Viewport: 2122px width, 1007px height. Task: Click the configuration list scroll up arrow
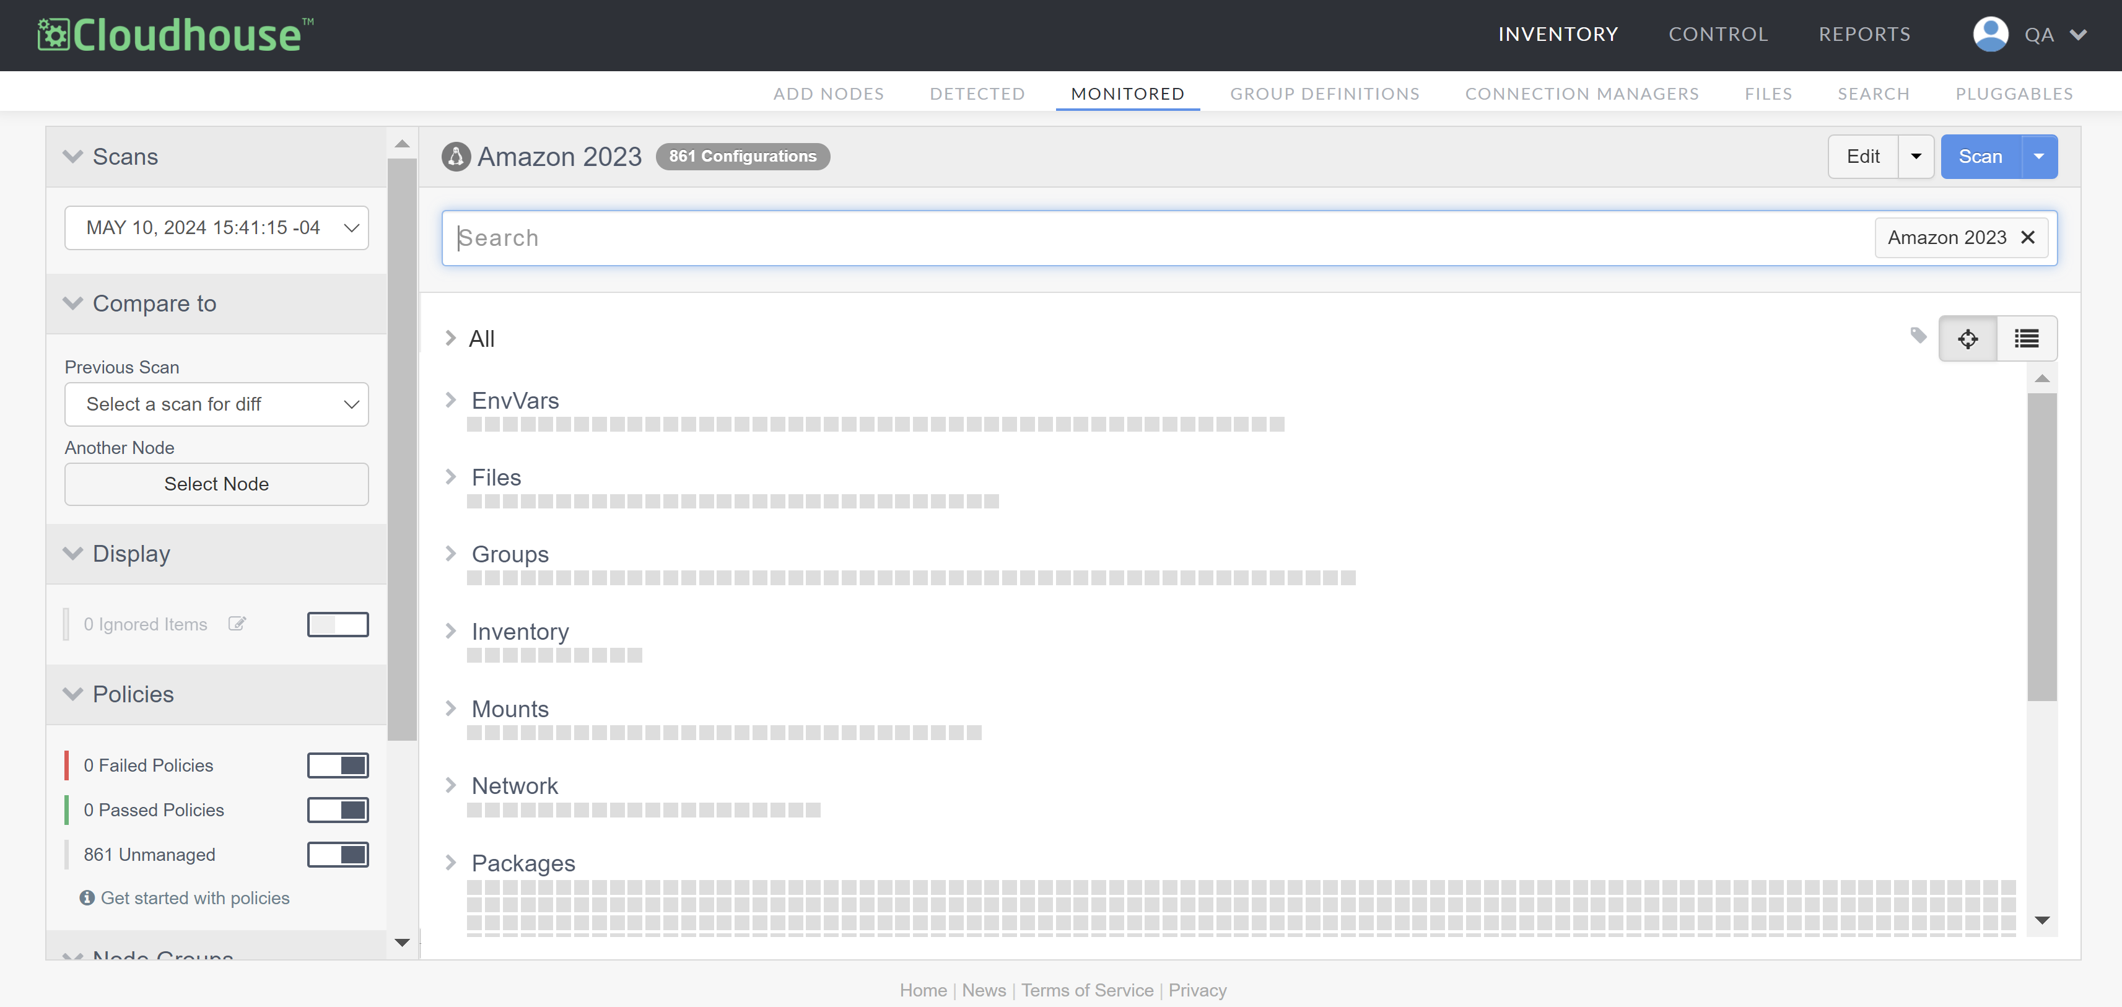click(2041, 378)
